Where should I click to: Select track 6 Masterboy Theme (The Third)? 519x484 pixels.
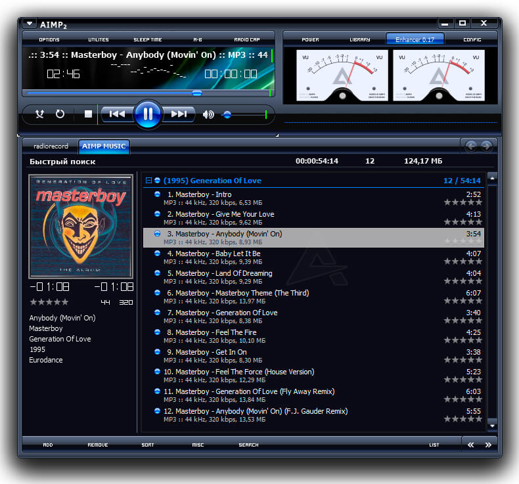pyautogui.click(x=313, y=297)
